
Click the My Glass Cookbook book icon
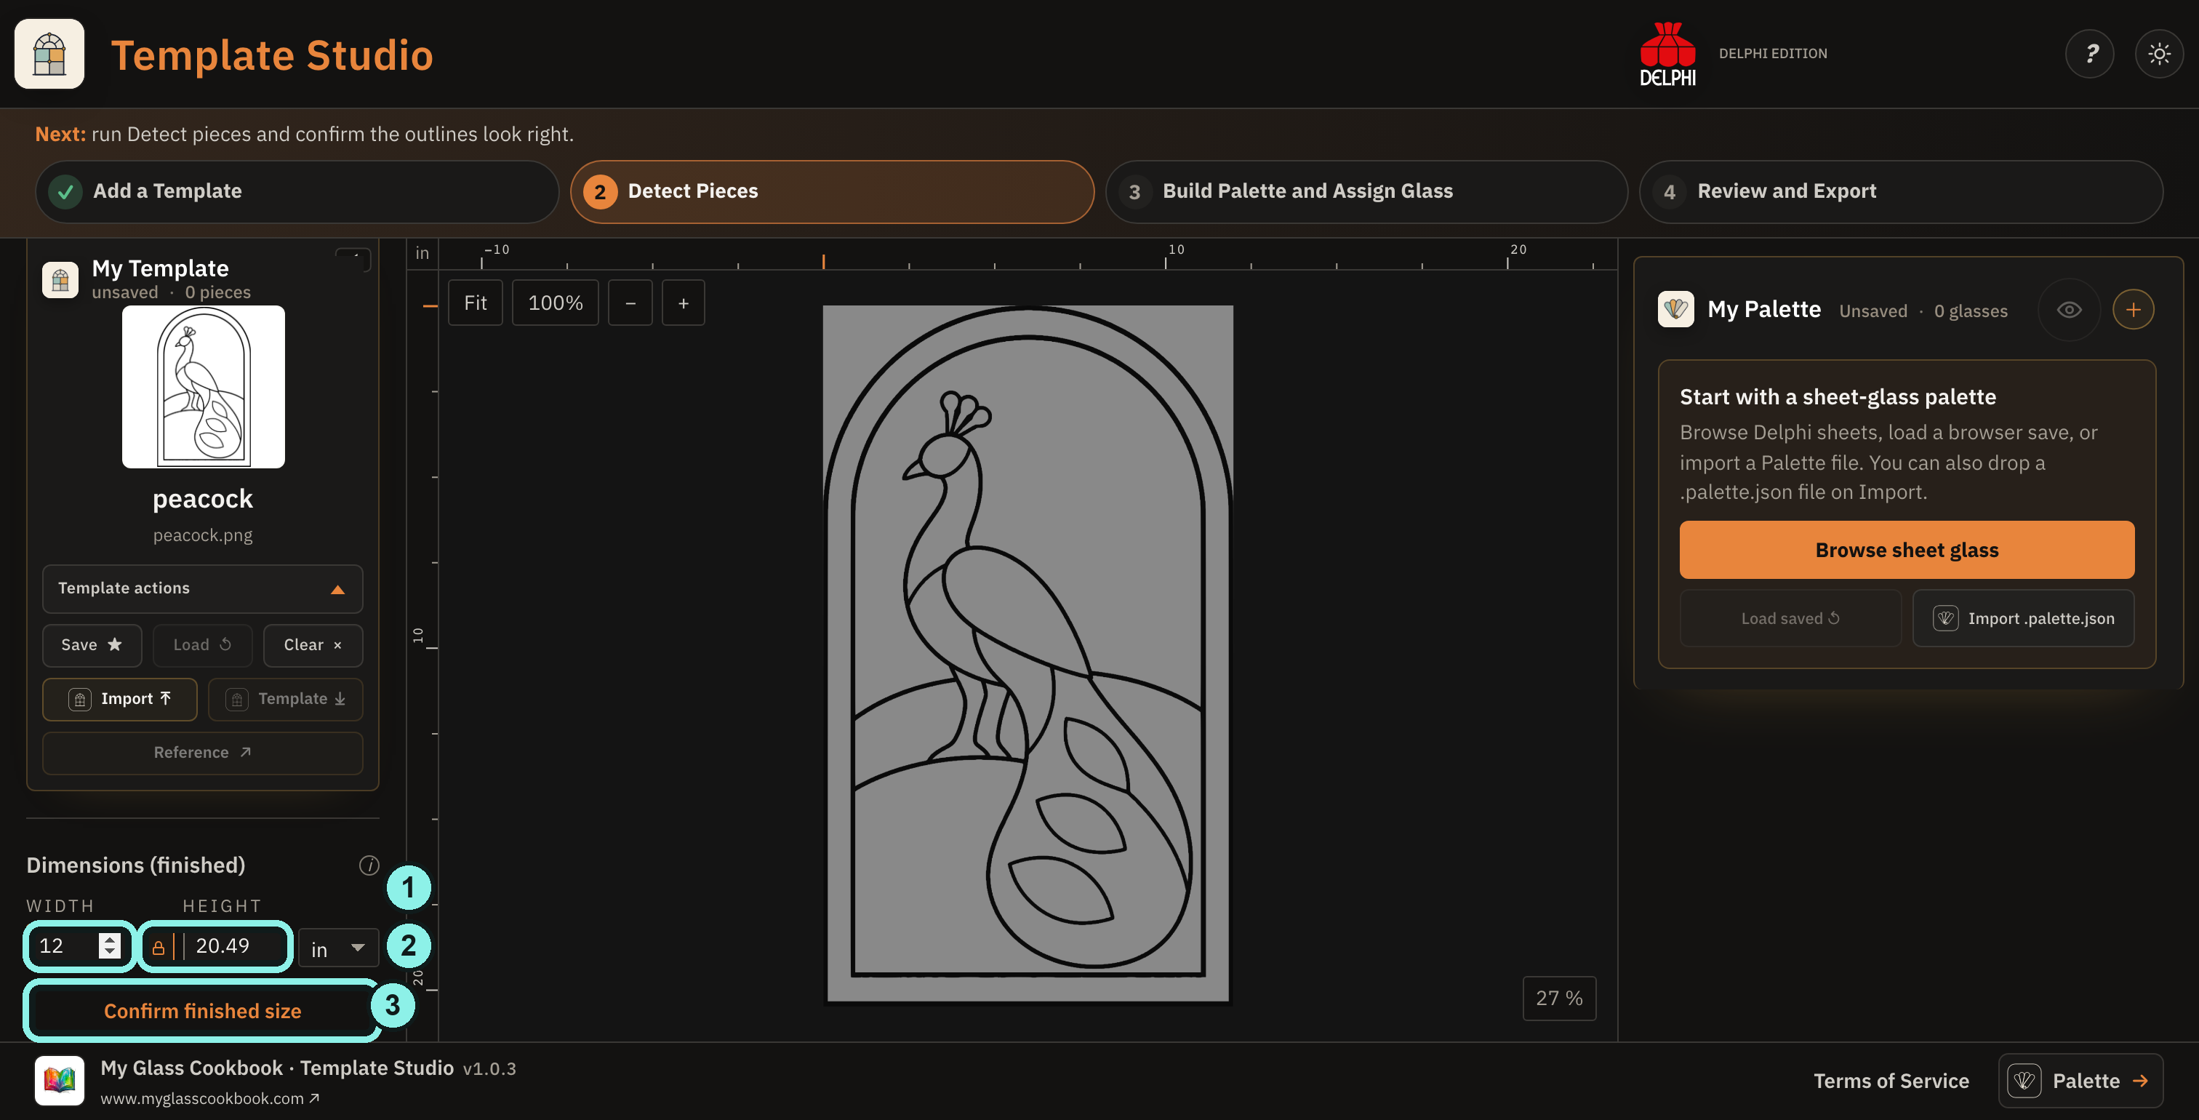[59, 1080]
